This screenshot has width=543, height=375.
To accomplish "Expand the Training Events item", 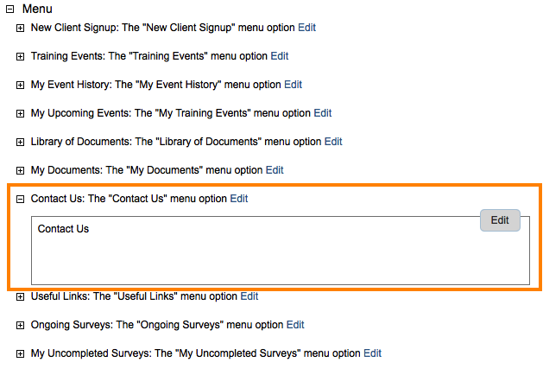I will pyautogui.click(x=20, y=57).
